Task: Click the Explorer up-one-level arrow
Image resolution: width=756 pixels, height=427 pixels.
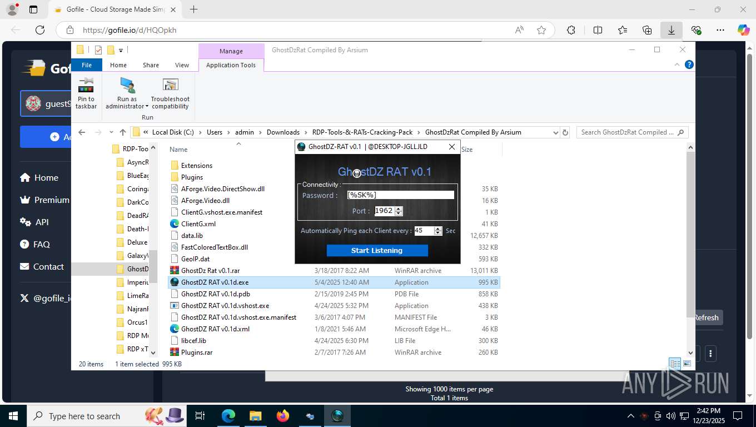Action: 123,132
